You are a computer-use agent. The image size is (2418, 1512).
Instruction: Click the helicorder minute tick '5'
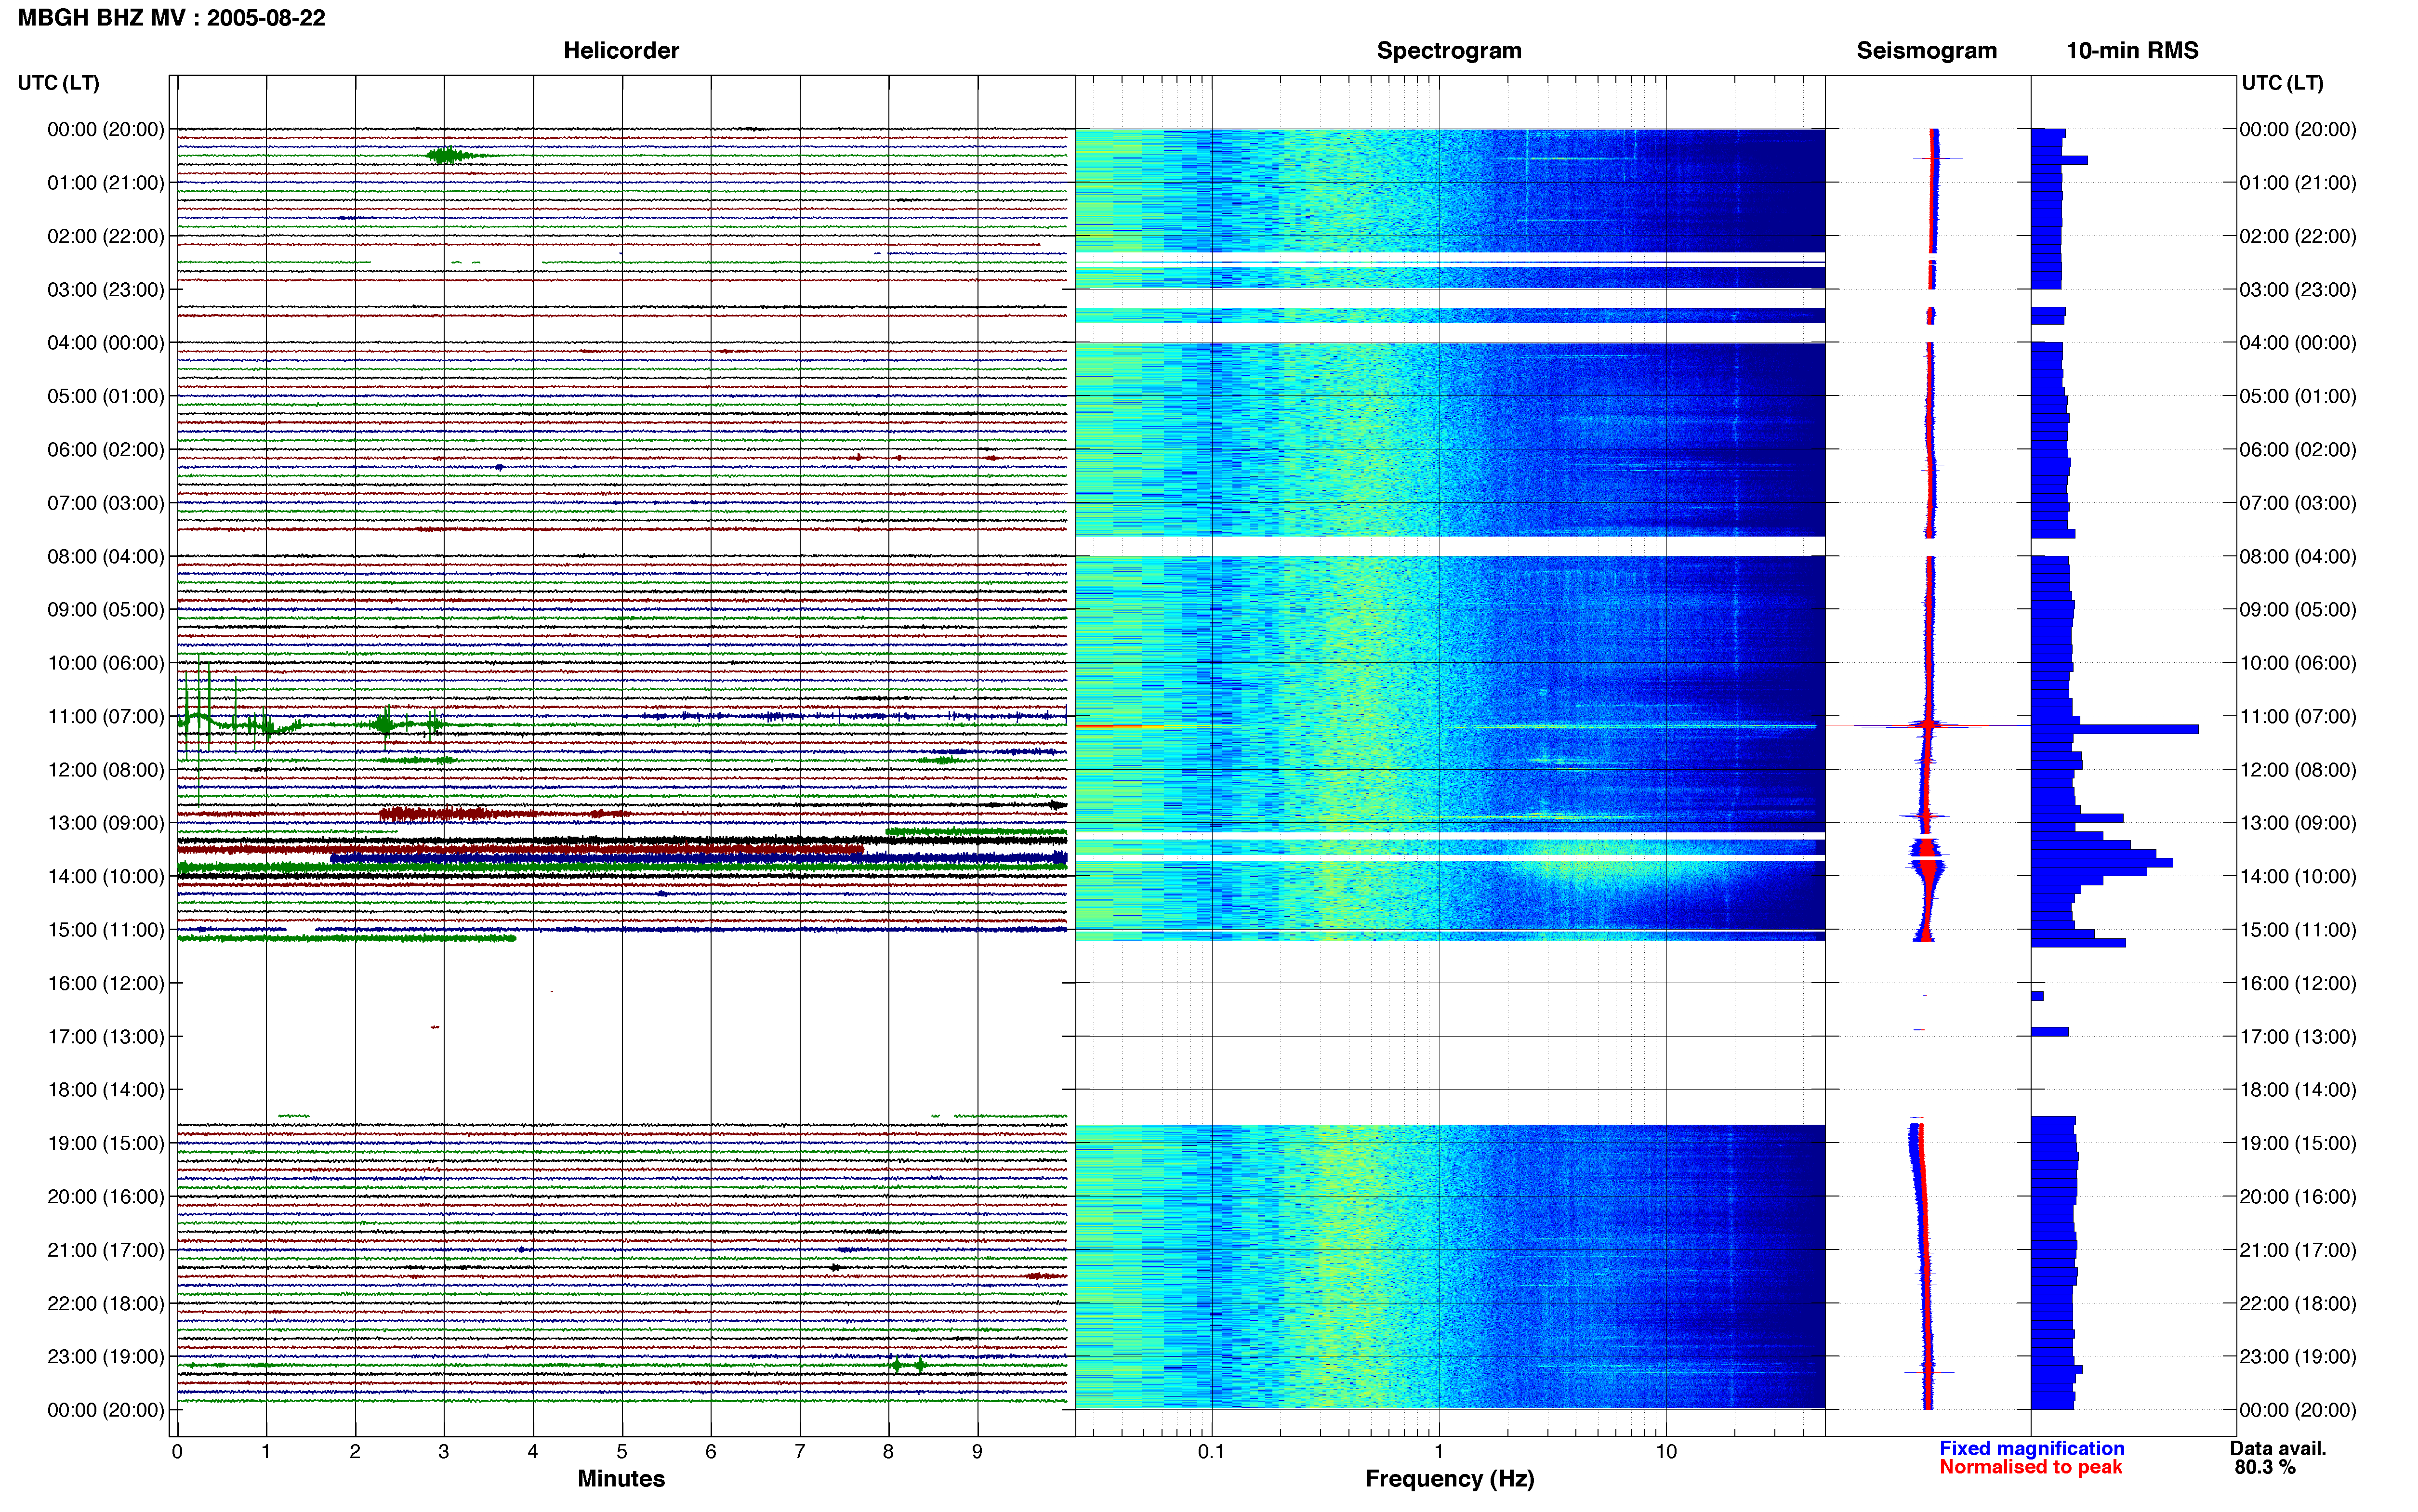pos(622,1452)
